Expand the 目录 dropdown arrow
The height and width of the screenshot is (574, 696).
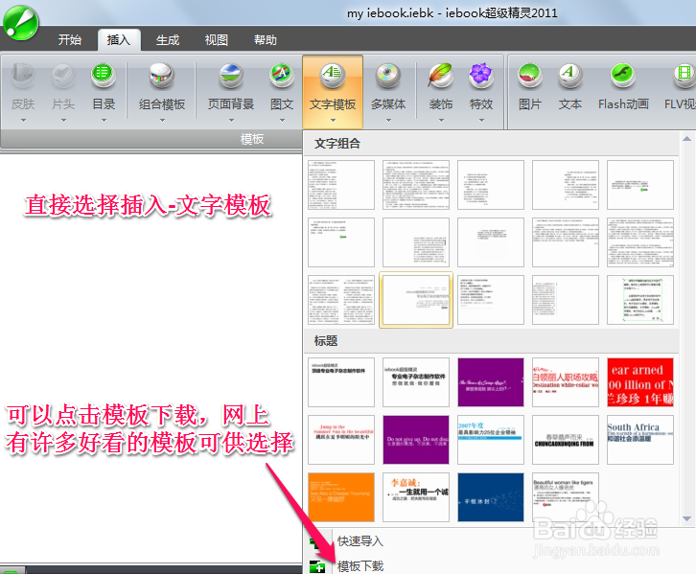(104, 121)
